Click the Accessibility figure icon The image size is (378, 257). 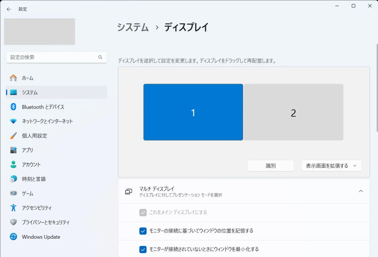pos(13,208)
